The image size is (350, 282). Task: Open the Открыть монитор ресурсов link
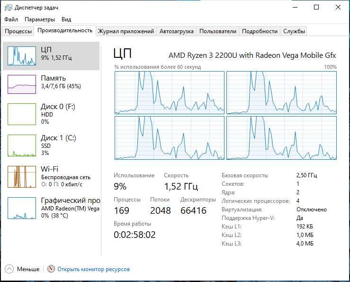(x=93, y=269)
